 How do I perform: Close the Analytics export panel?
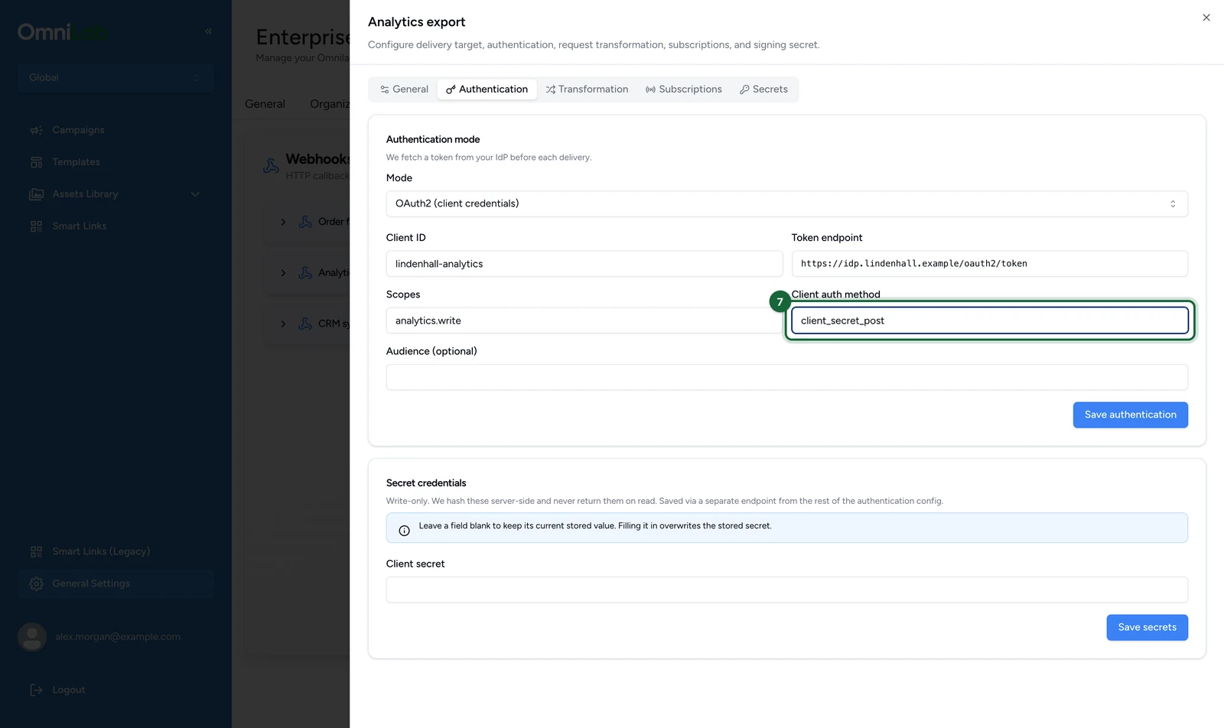point(1206,18)
